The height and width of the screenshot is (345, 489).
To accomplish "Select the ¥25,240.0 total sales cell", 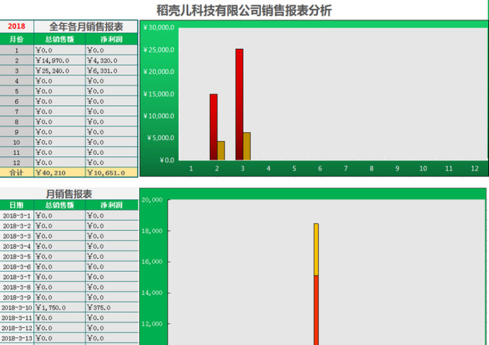I will click(60, 71).
